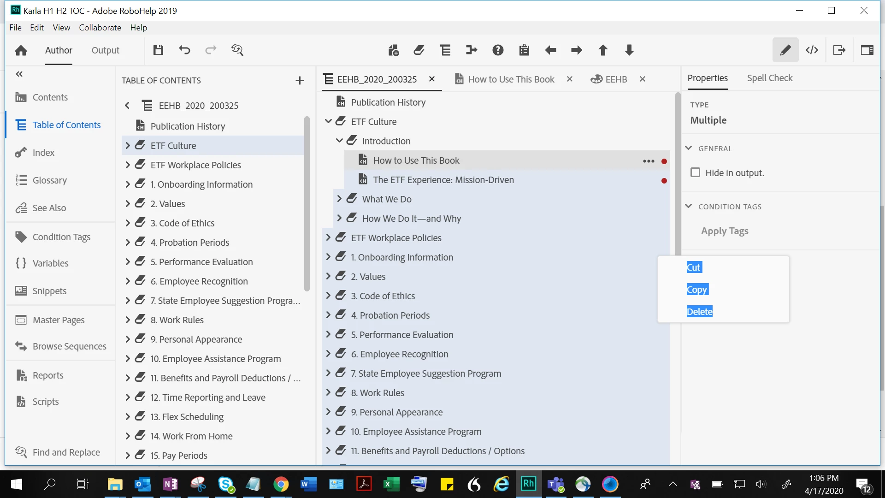
Task: Click the Save All toolbar icon
Action: [x=158, y=50]
